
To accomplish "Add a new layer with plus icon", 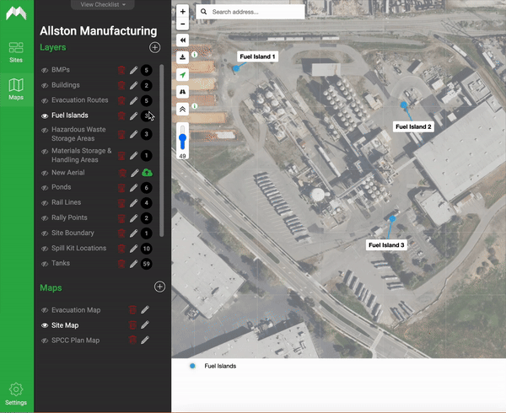I will coord(153,48).
